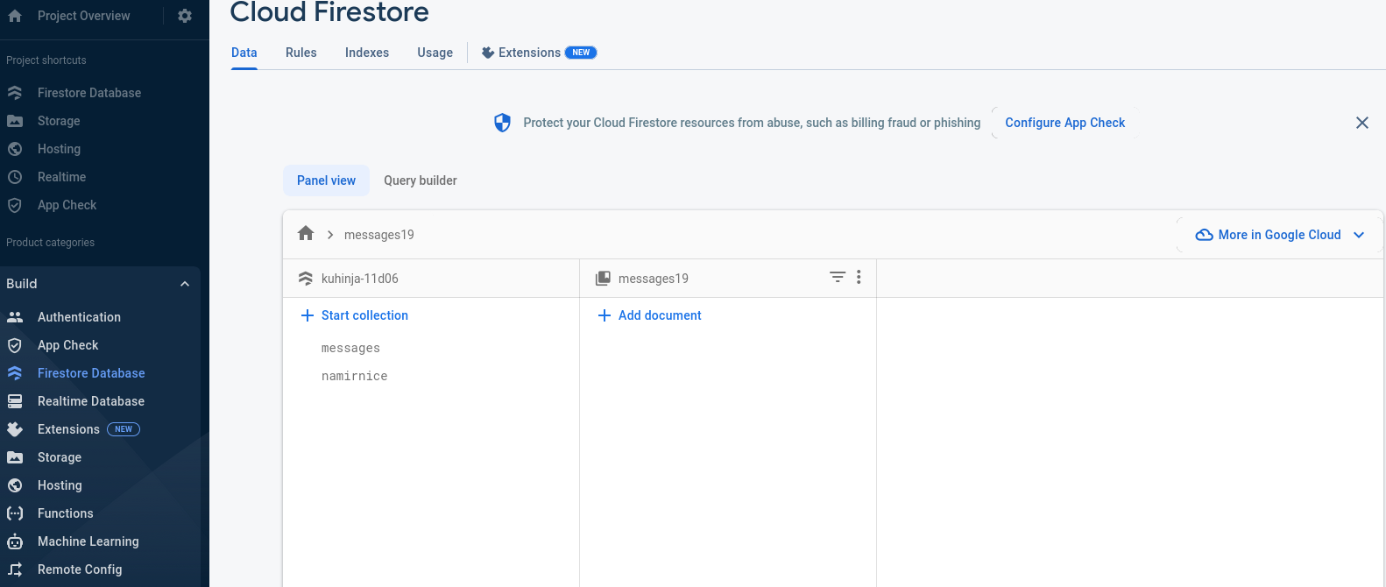Open Hosting under Build
The width and height of the screenshot is (1386, 587).
(x=60, y=485)
